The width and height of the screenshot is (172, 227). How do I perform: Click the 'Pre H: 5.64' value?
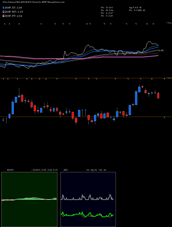click(107, 10)
